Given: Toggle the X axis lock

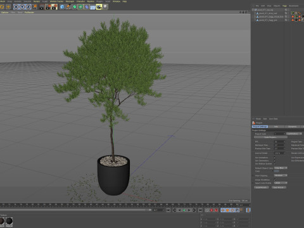Looking at the screenshot, I should [x=16, y=7].
